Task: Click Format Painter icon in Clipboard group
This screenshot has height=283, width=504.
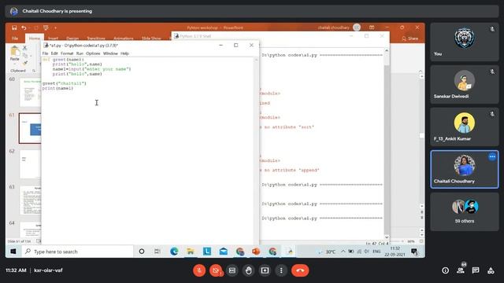Action: (24, 63)
